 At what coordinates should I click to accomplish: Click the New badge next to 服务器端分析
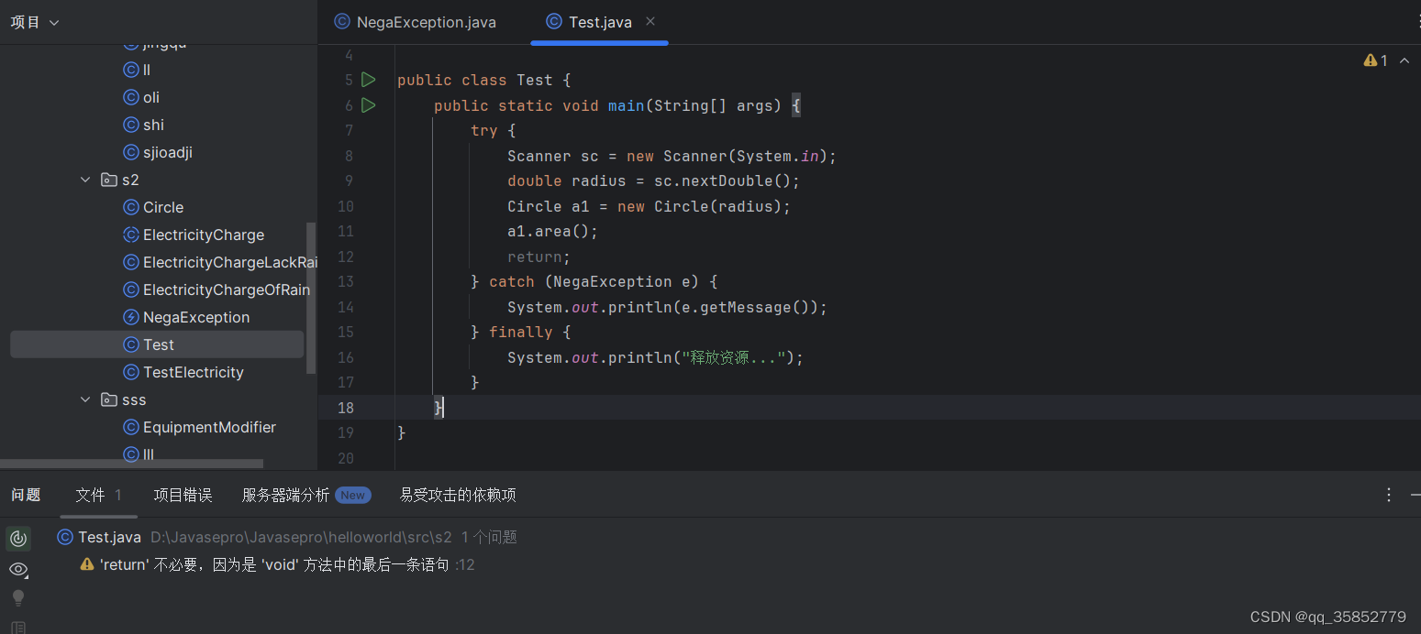[x=352, y=495]
